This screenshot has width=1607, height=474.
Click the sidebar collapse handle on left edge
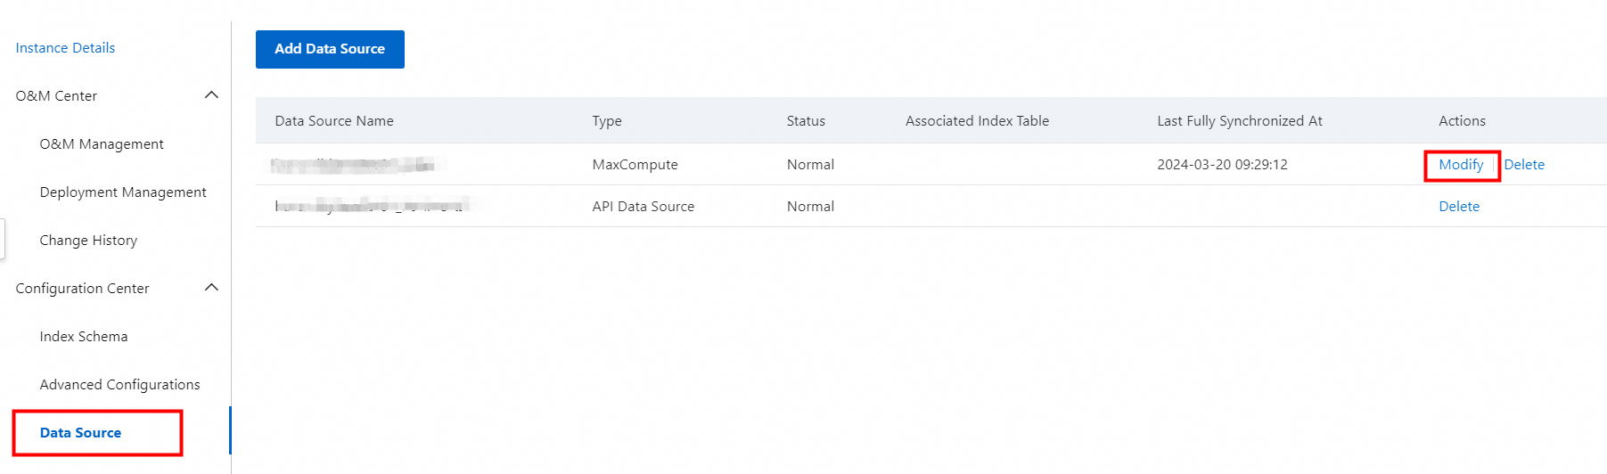pos(3,240)
